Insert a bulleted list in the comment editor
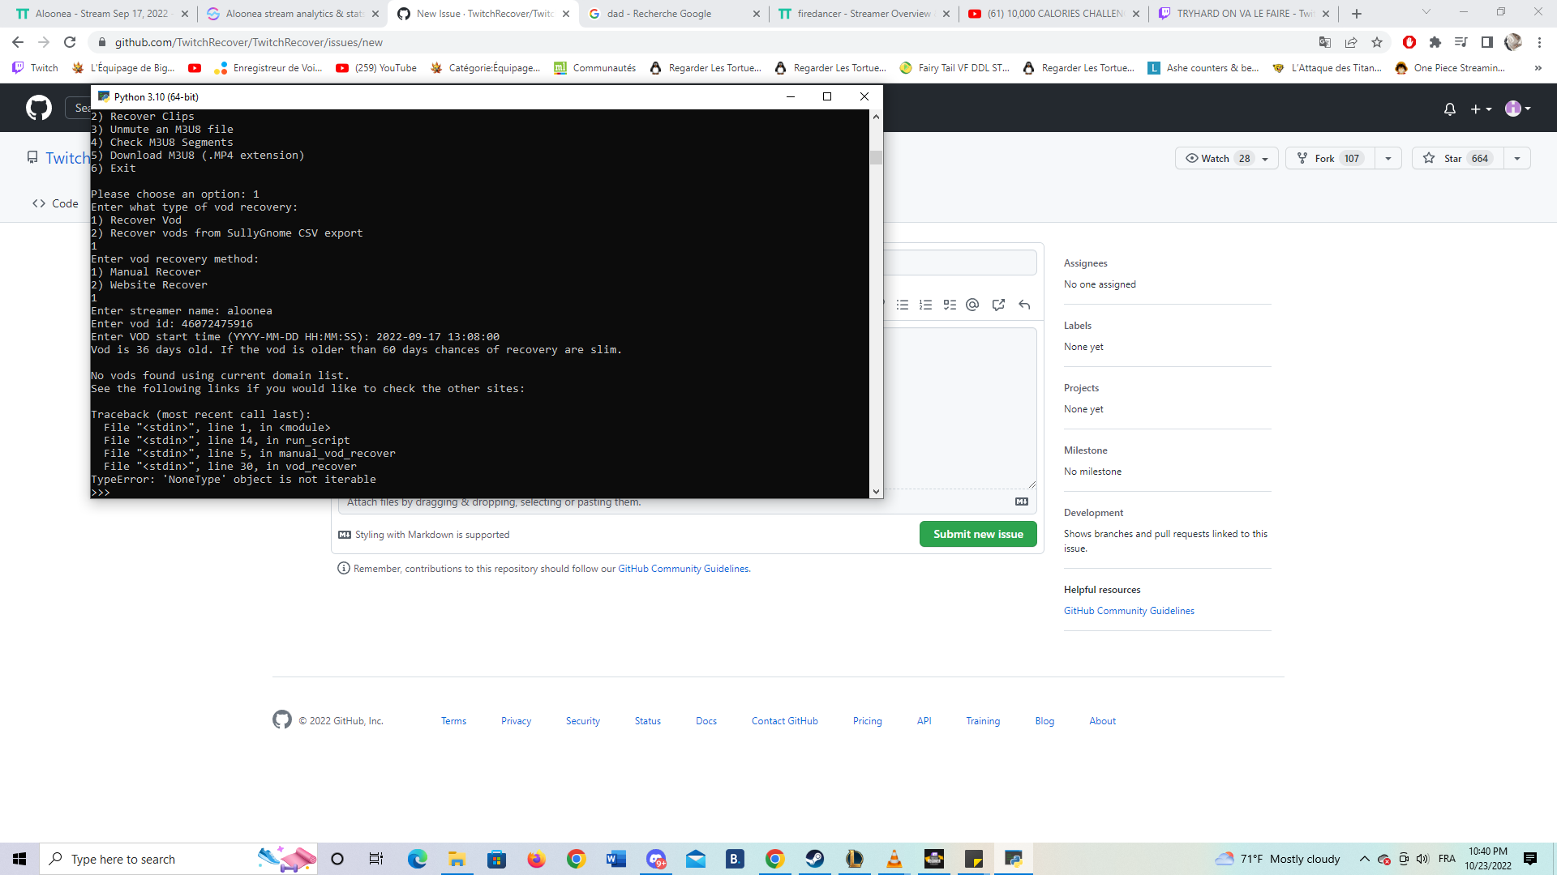This screenshot has width=1557, height=875. click(903, 305)
